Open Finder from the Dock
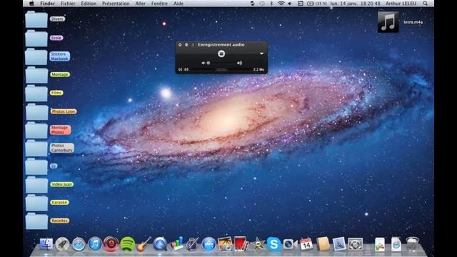457x257 pixels. (x=46, y=244)
